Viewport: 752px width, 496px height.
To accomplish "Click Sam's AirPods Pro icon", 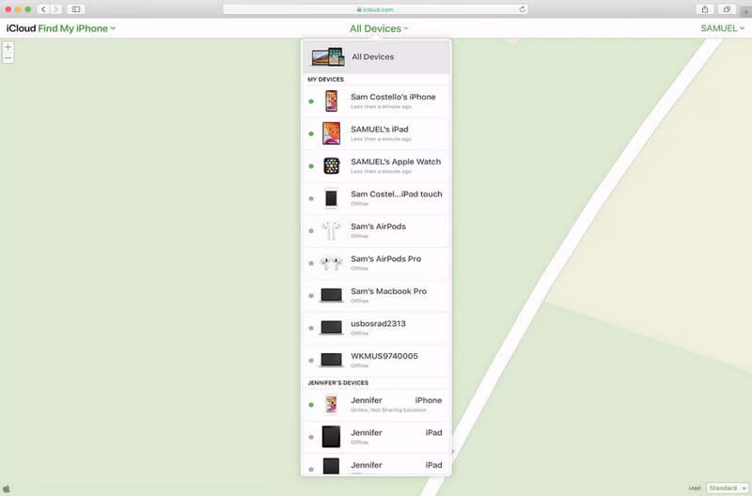I will (x=331, y=263).
